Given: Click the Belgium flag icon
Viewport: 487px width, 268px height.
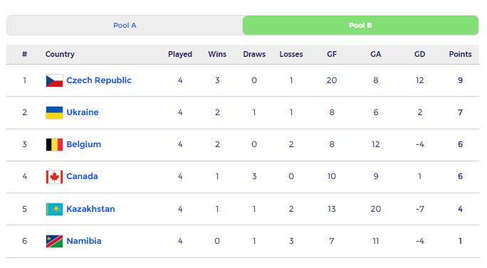Looking at the screenshot, I should tap(54, 144).
